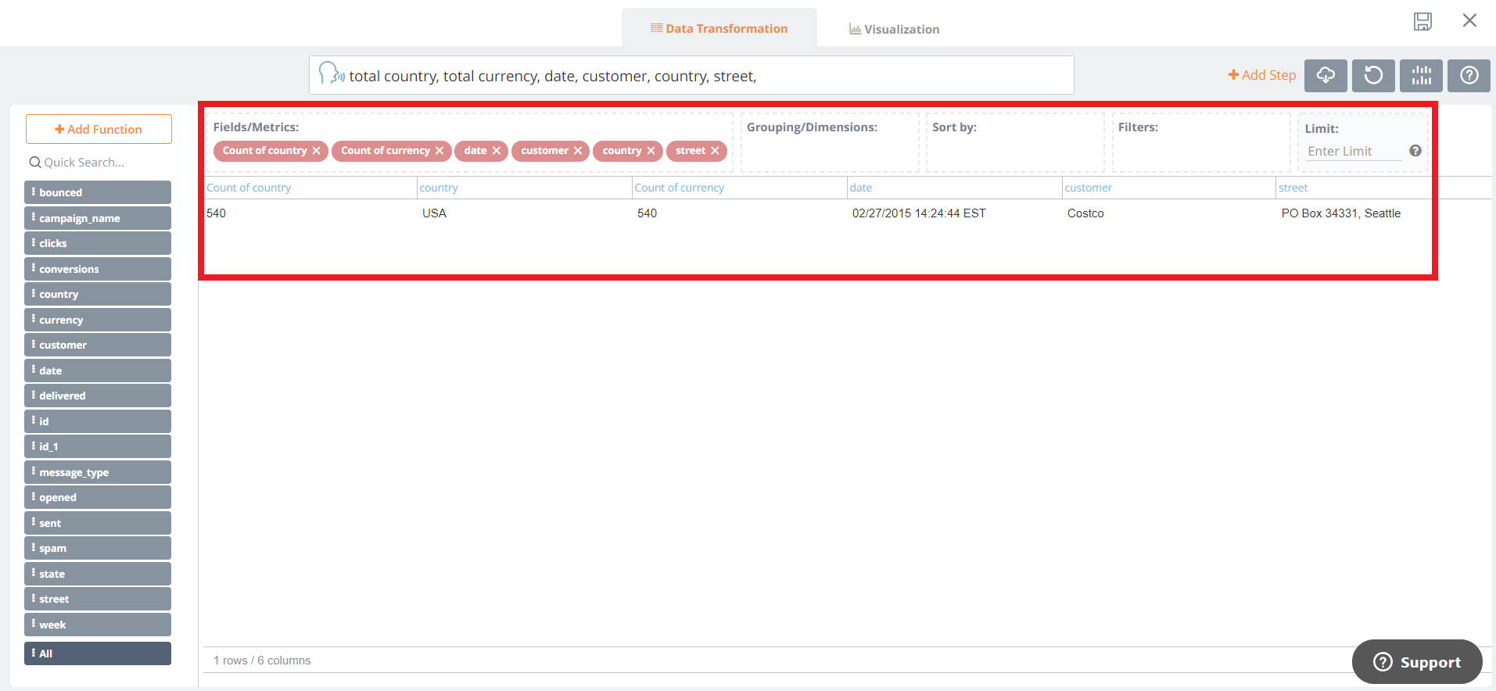This screenshot has height=691, width=1496.
Task: Remove the 'street' field chip
Action: (x=715, y=151)
